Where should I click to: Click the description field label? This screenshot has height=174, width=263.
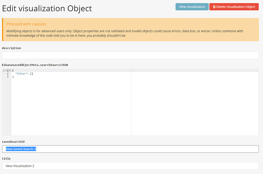point(11,48)
